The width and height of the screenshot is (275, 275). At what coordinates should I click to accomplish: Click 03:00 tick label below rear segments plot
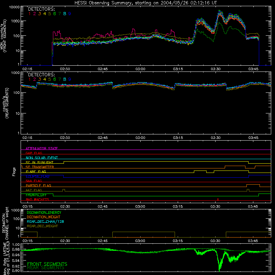tap(140, 138)
